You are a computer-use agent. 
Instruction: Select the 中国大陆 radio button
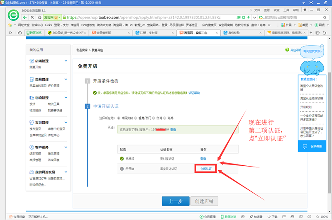pyautogui.click(x=119, y=118)
